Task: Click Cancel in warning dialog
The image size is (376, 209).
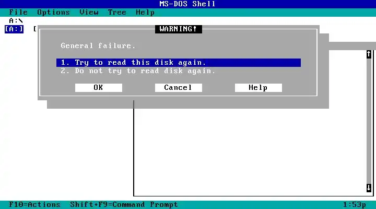Action: (179, 88)
